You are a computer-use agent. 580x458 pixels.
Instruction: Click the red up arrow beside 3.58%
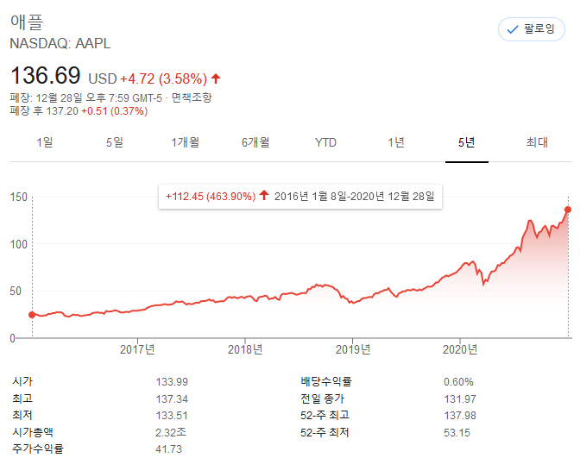216,78
